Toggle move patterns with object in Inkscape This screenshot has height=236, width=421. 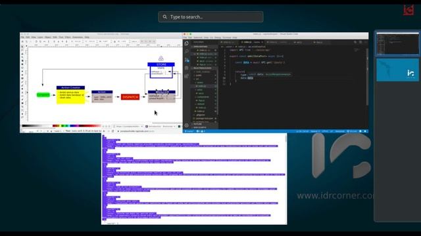tap(154, 41)
